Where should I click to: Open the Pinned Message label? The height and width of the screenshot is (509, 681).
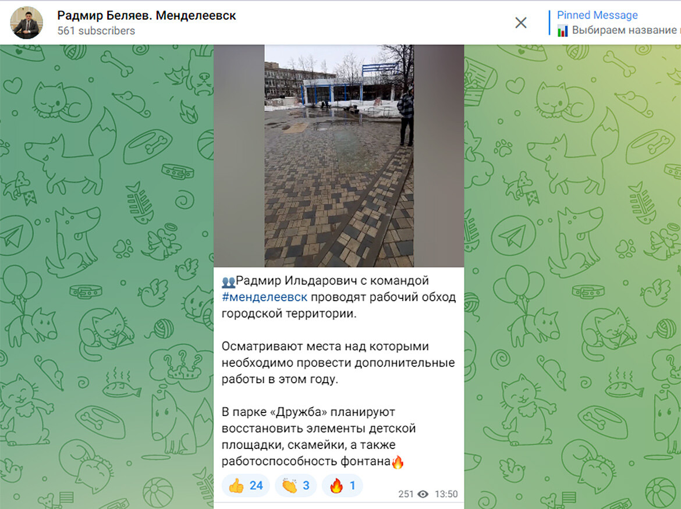[x=597, y=15]
